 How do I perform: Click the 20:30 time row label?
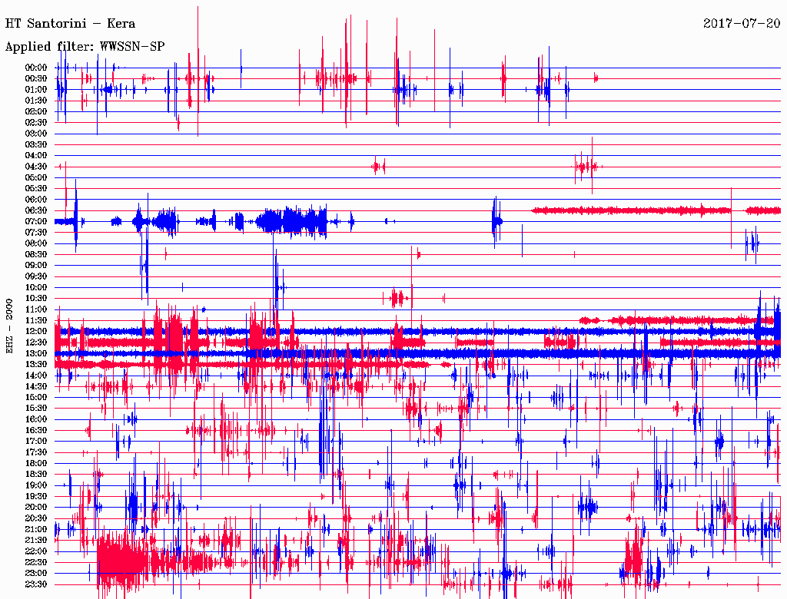(x=36, y=518)
